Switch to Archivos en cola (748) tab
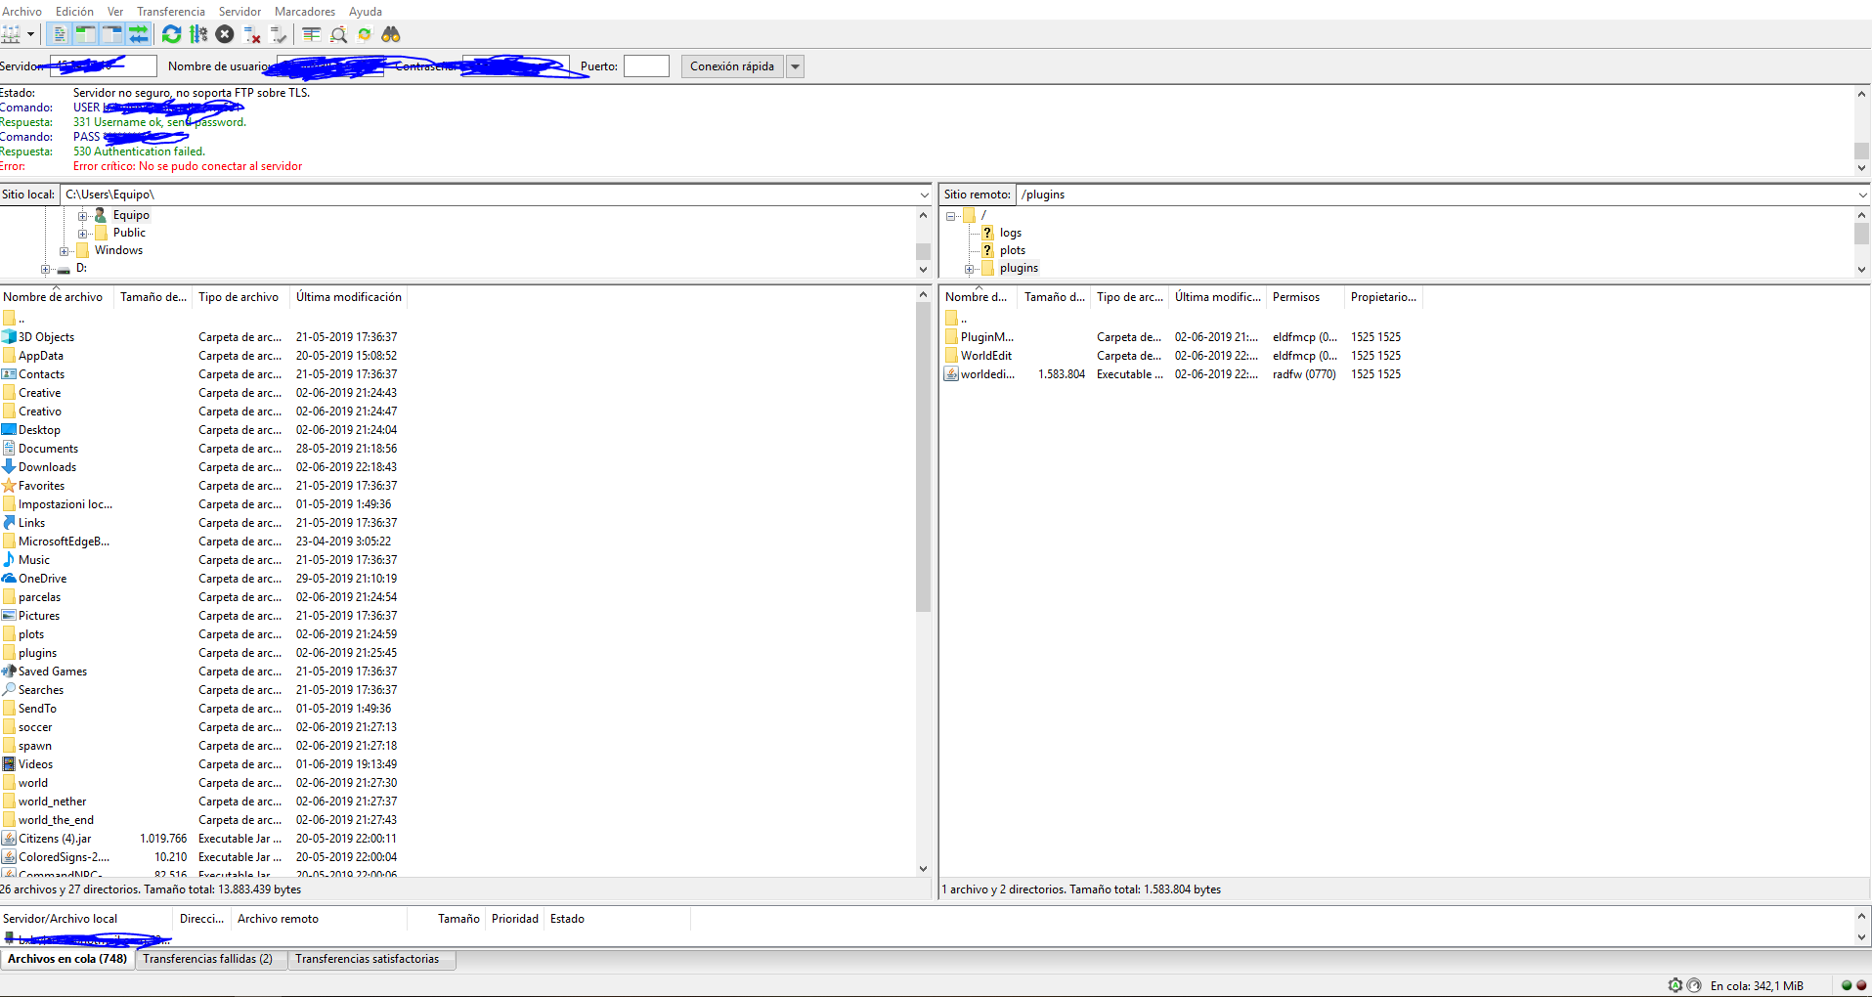This screenshot has height=997, width=1872. [x=67, y=959]
